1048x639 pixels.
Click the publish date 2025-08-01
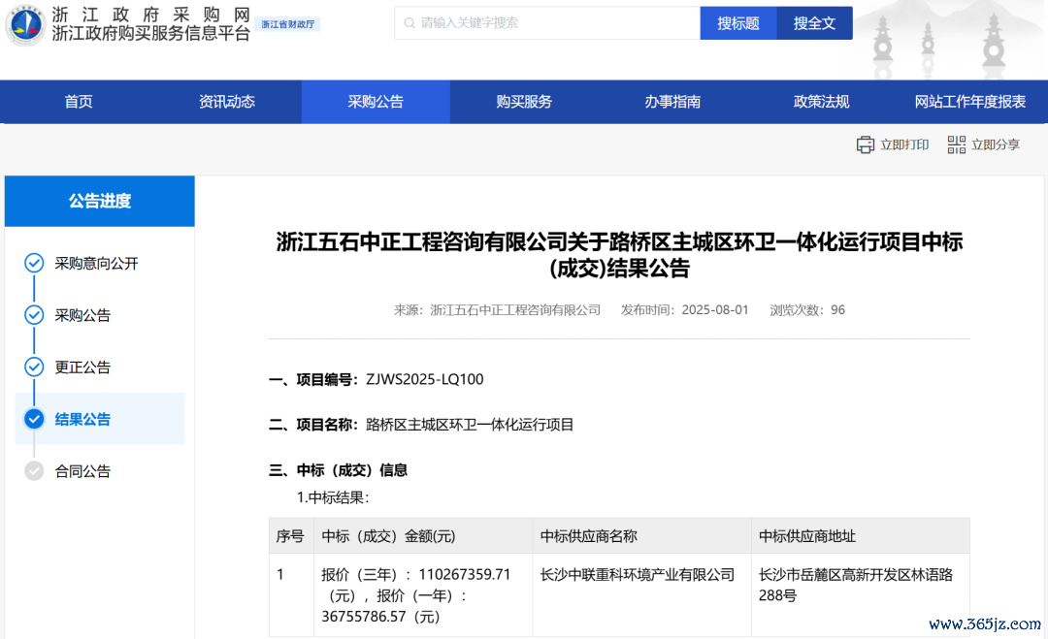point(715,310)
